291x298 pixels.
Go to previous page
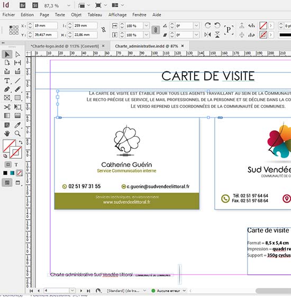click(x=39, y=291)
